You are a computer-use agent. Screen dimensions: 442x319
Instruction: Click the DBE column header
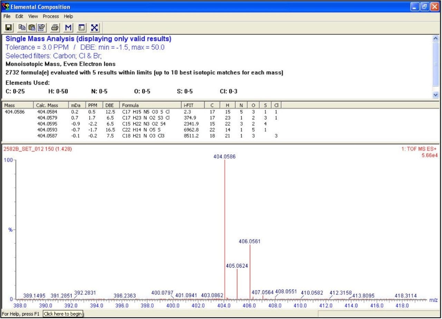point(111,105)
